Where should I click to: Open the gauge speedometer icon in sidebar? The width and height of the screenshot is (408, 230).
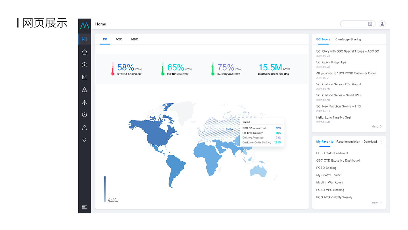84,65
